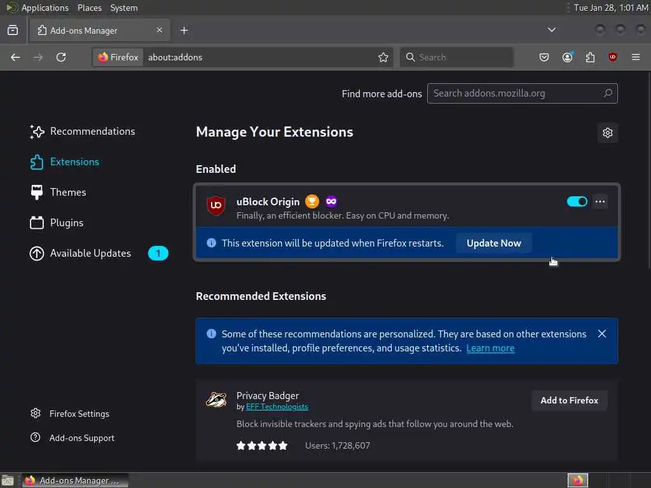651x488 pixels.
Task: Click the Firefox identity badge in the address bar
Action: click(x=118, y=57)
